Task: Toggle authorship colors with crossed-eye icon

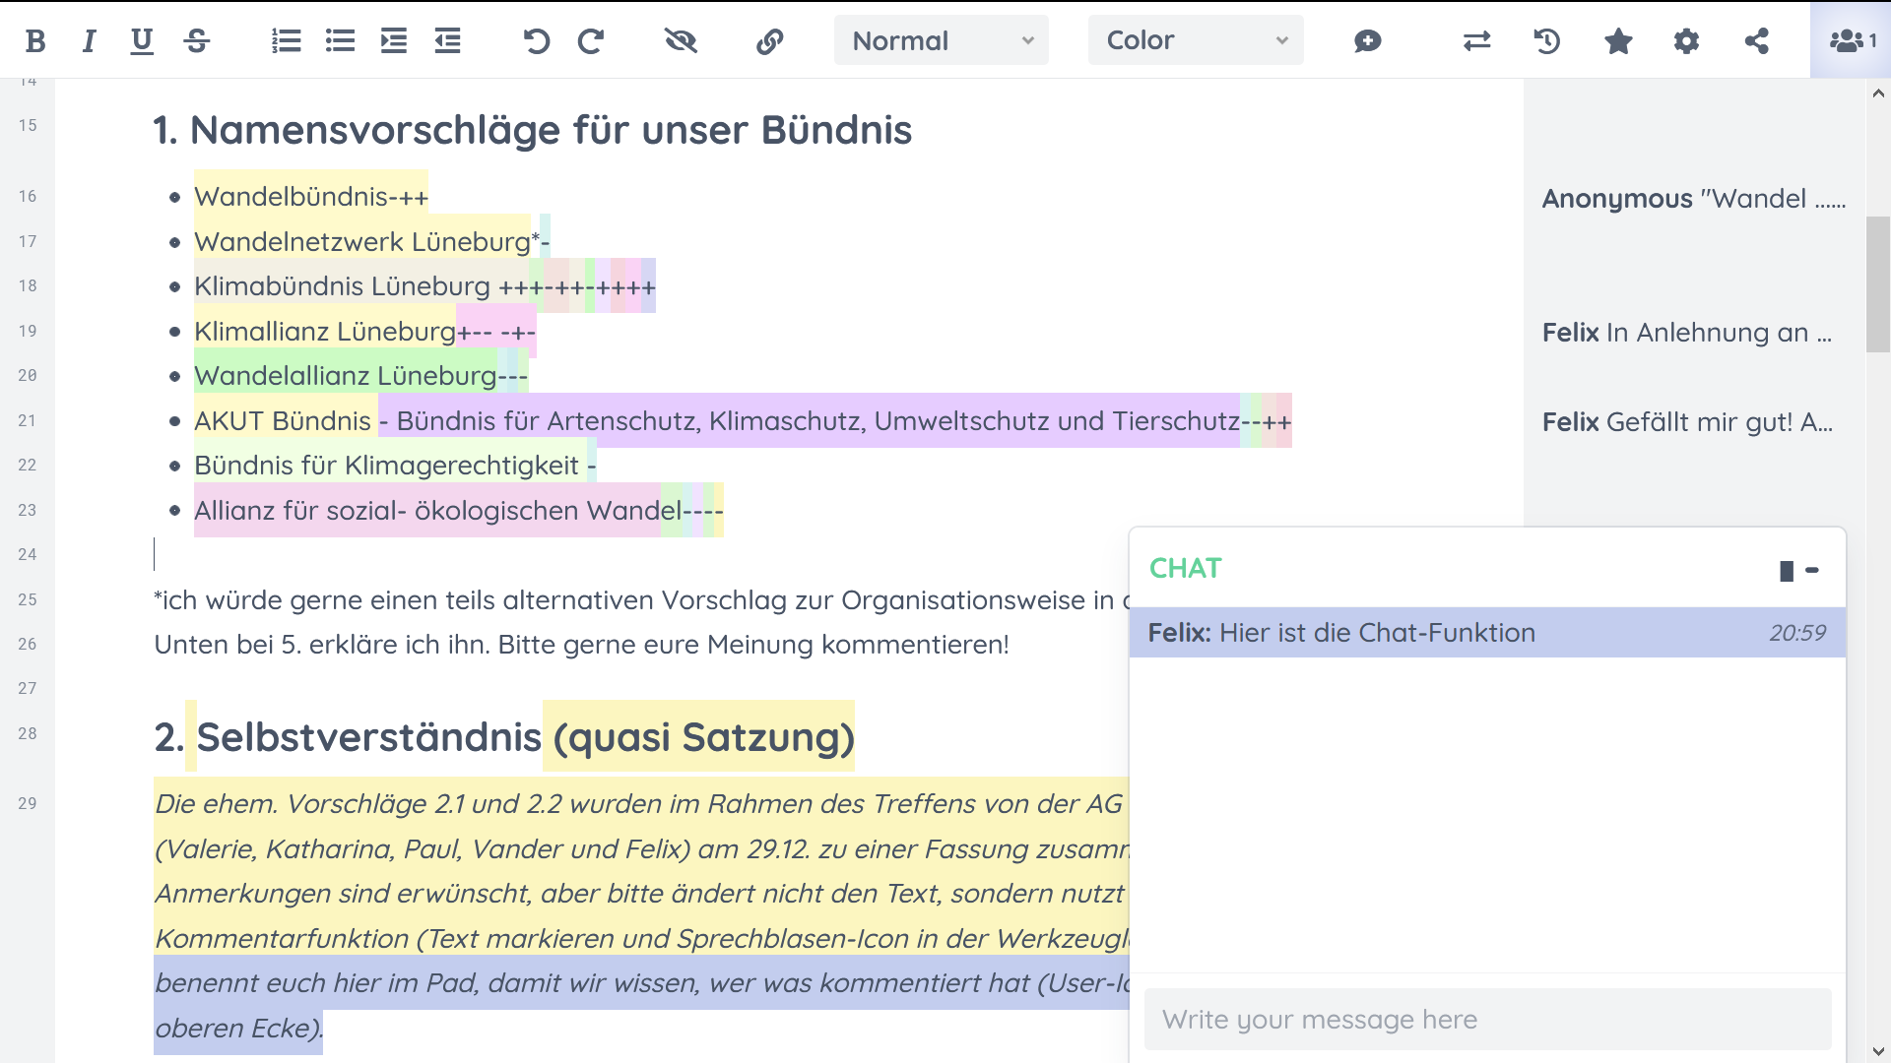Action: click(681, 40)
